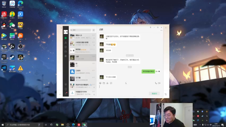Open the emoji picker in chat toolbar

click(x=100, y=83)
